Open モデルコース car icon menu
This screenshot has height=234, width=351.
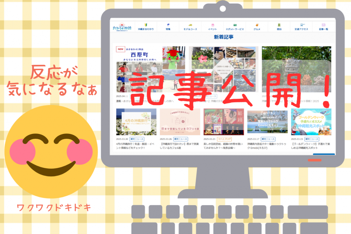coord(190,25)
